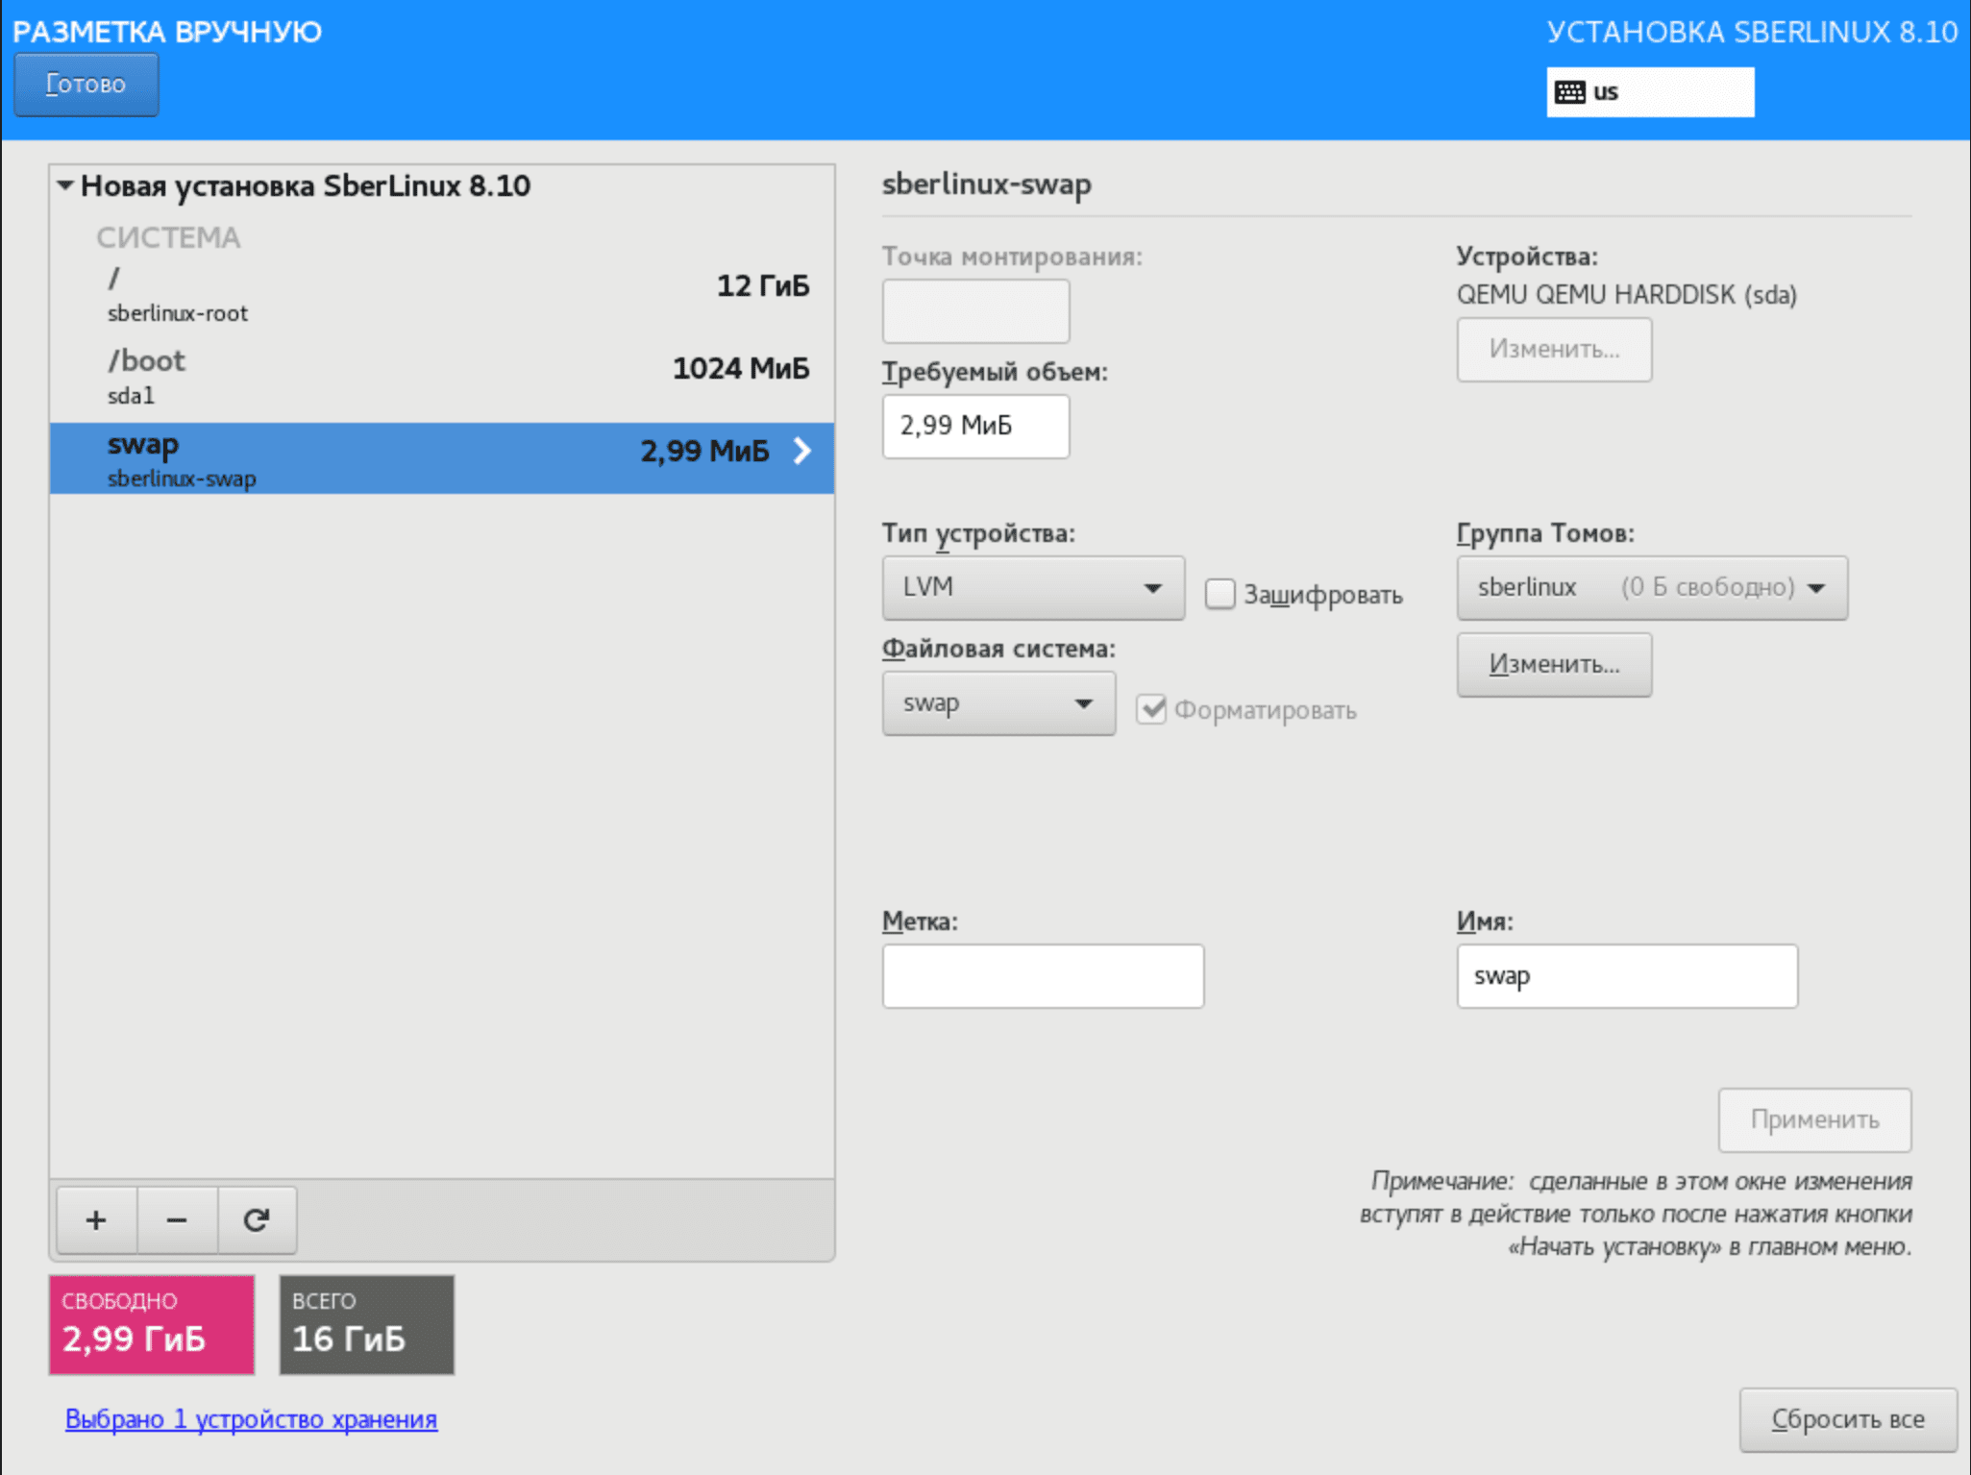Select the root / sberlinux-root partition

tap(442, 295)
